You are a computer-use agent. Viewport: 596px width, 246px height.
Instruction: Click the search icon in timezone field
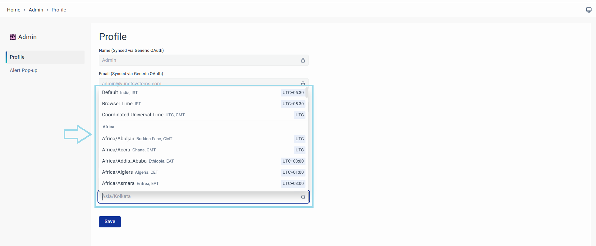click(x=303, y=197)
